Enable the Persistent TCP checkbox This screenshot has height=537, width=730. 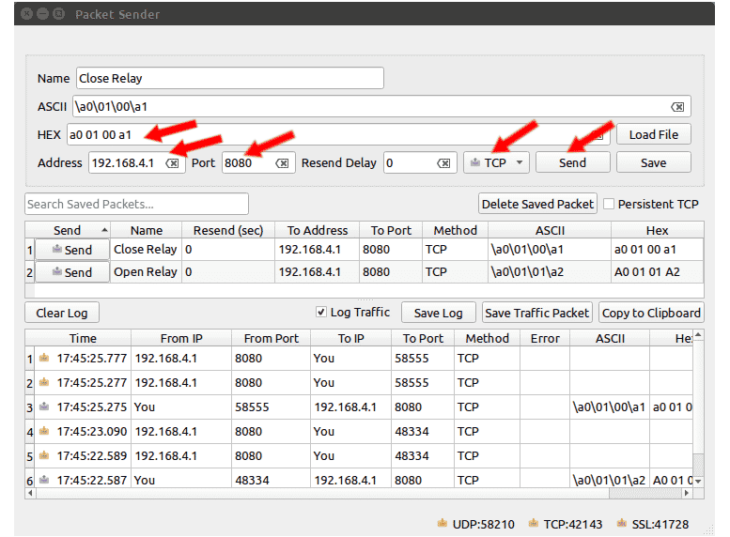[x=609, y=204]
